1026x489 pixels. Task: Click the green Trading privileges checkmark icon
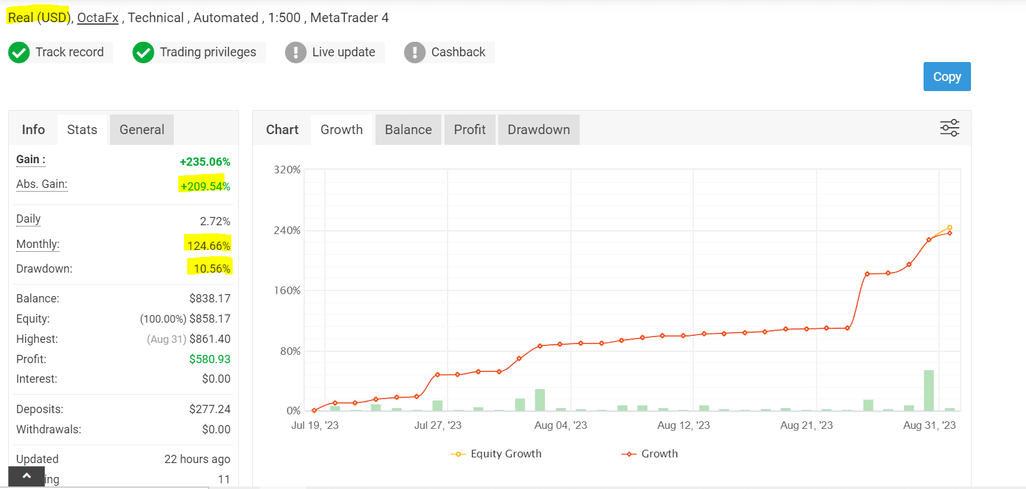pyautogui.click(x=144, y=53)
